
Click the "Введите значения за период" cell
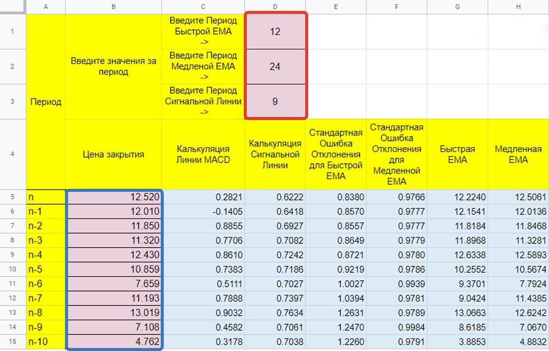tap(114, 66)
